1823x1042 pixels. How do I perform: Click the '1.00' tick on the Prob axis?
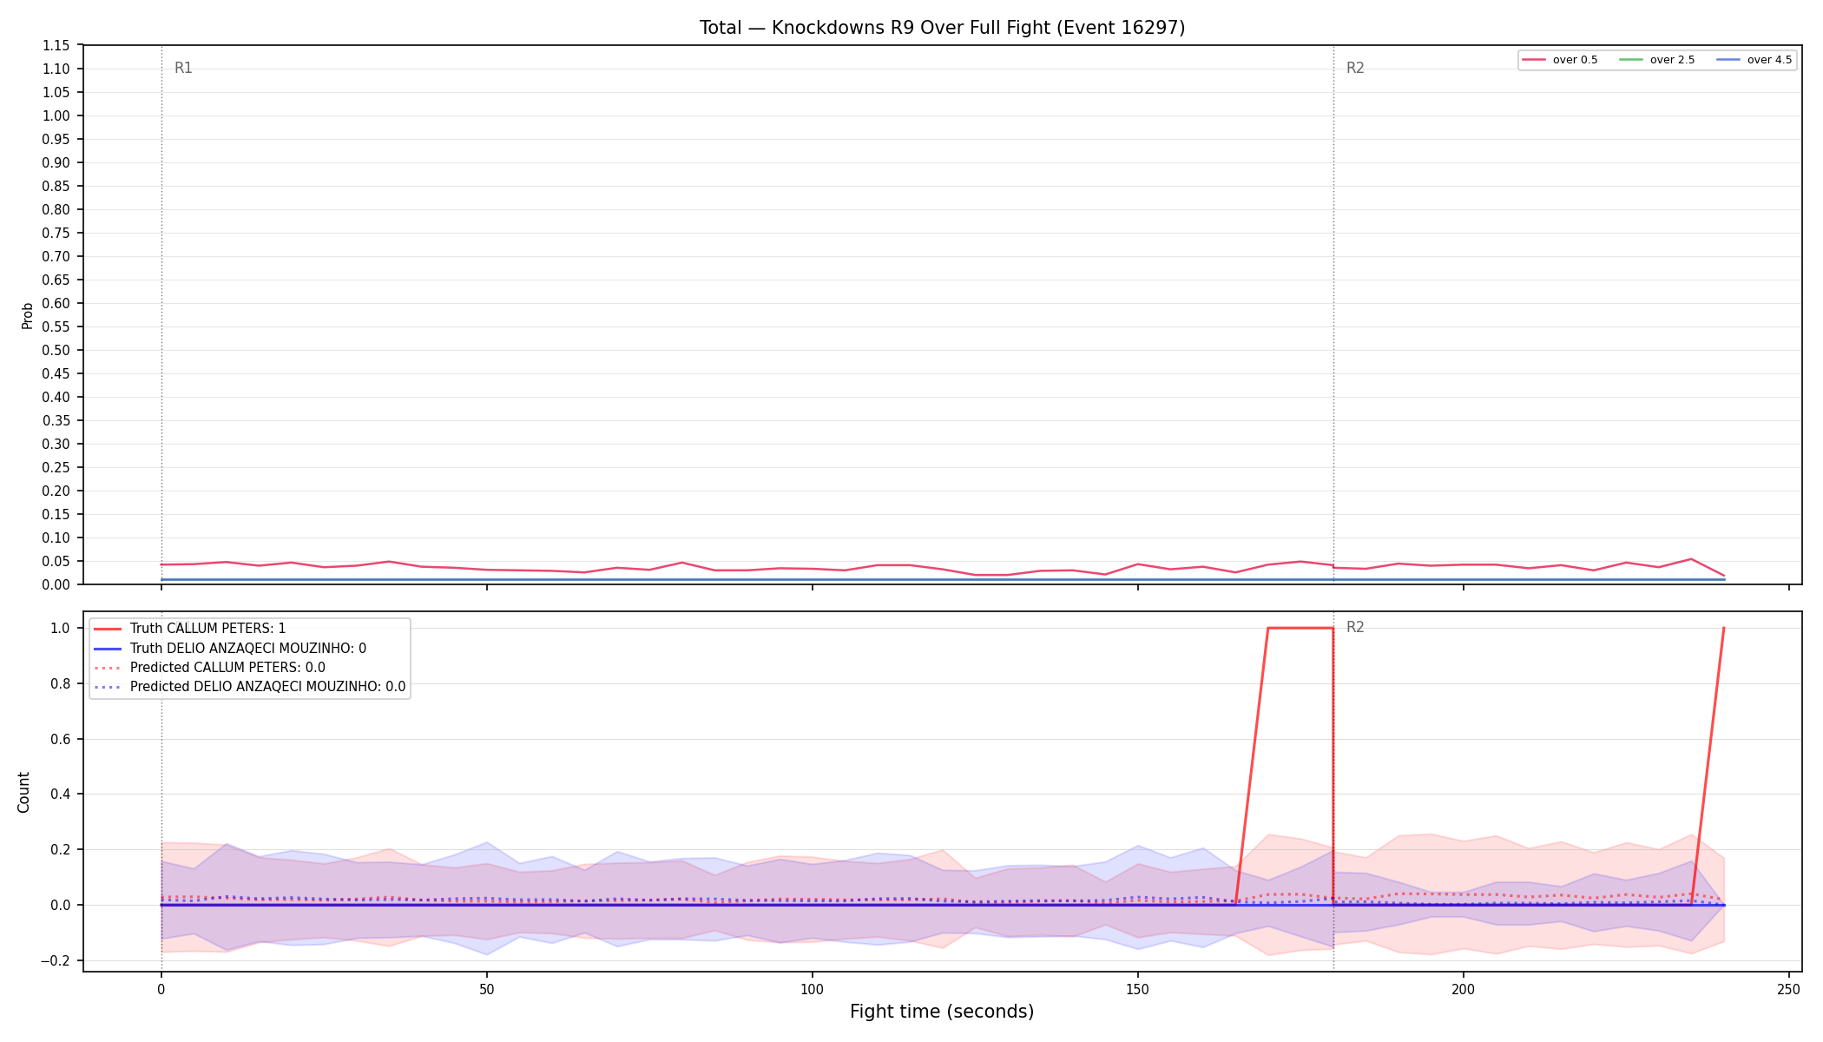[56, 115]
